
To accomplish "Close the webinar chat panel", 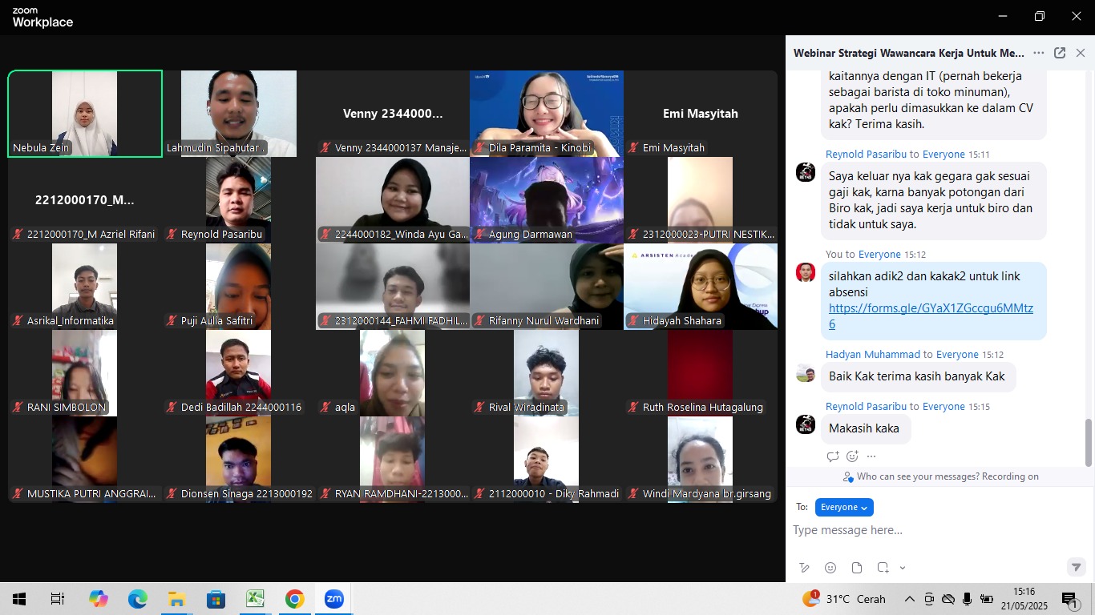I will pyautogui.click(x=1081, y=53).
